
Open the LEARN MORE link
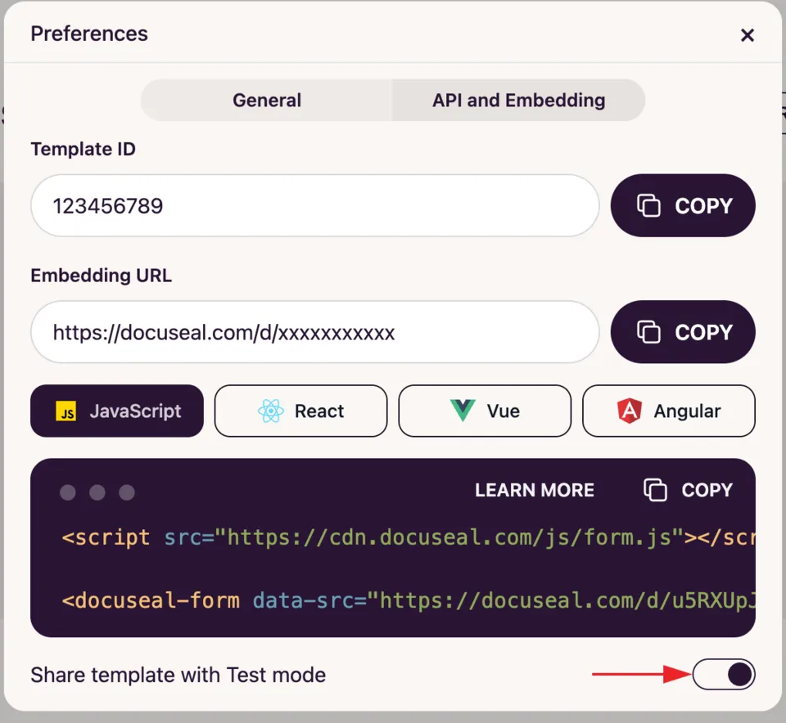coord(535,490)
